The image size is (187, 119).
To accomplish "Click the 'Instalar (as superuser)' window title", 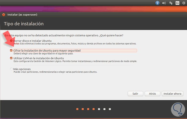I will coord(22,14).
